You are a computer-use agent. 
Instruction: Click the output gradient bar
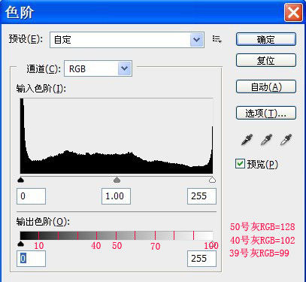pyautogui.click(x=117, y=235)
